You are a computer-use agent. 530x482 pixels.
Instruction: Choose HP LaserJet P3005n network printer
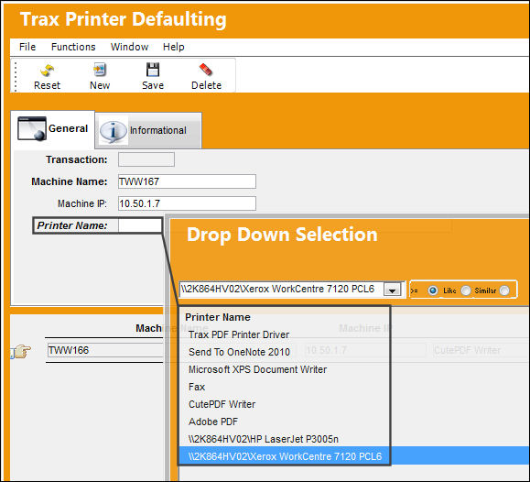pyautogui.click(x=264, y=439)
